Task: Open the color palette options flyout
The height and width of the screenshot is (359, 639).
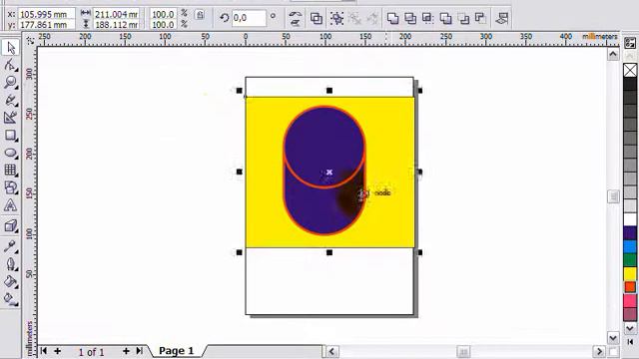Action: 630,42
